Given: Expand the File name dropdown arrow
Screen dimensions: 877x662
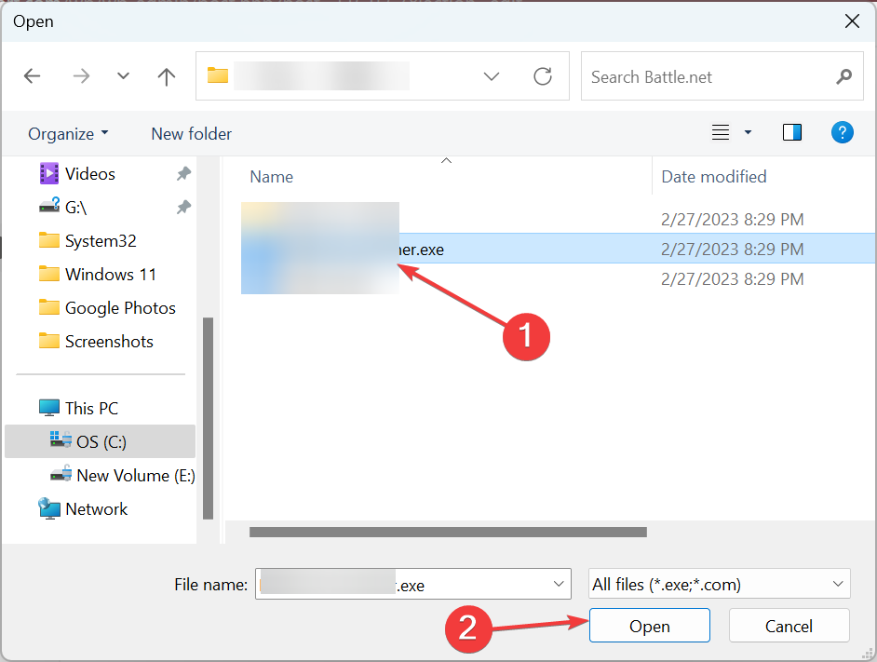Looking at the screenshot, I should point(559,584).
